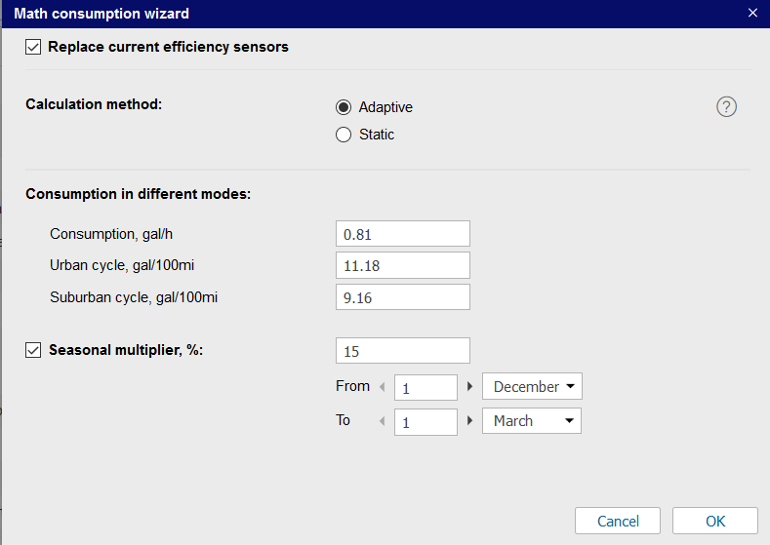The height and width of the screenshot is (545, 770).
Task: Open the December month dropdown
Action: (532, 387)
